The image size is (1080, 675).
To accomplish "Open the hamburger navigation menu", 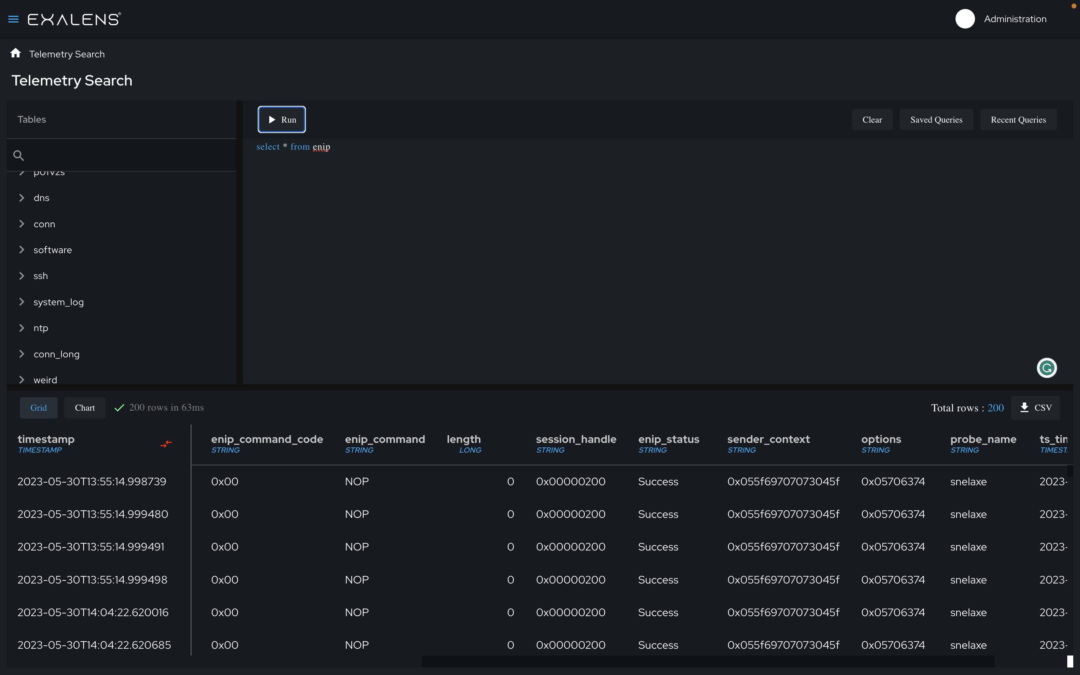I will [13, 19].
